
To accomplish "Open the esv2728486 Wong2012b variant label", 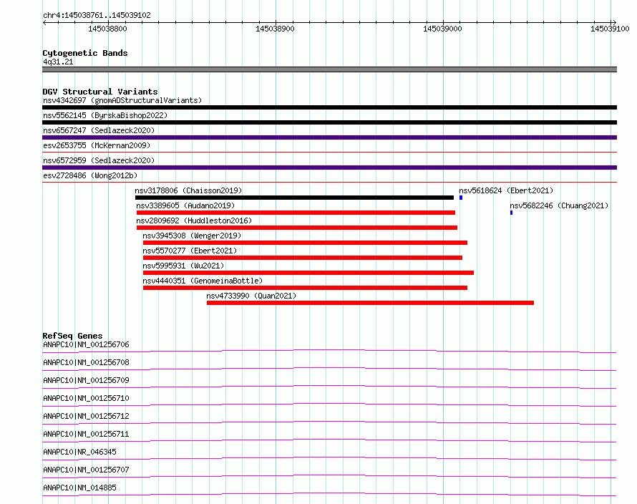I will 90,175.
